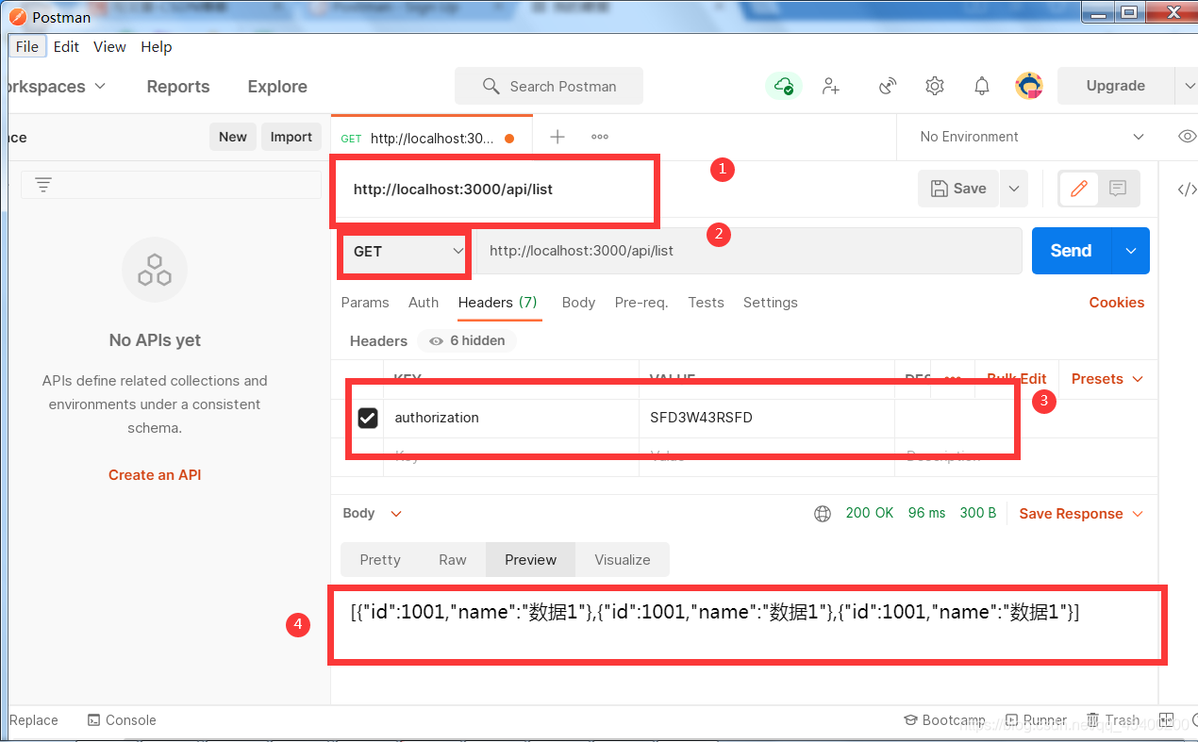The image size is (1198, 742).
Task: Select the Visualize response view
Action: 623,560
